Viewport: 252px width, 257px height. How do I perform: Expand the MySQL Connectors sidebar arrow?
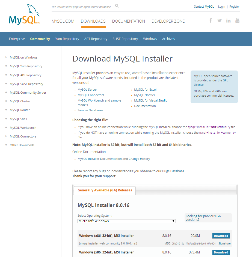point(6,136)
